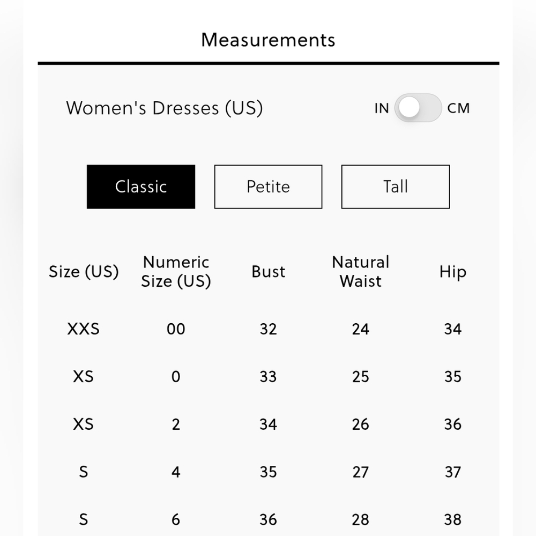Click bust value 33 in the table
536x536 pixels.
coord(268,376)
